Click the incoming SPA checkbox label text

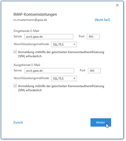61,54
